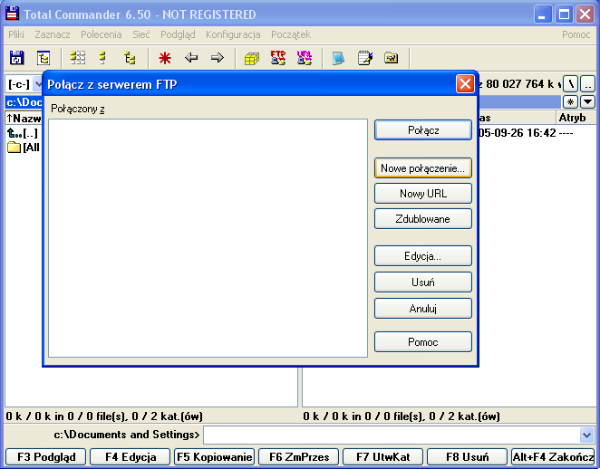Click the Alt+F4 Zakończ button
Image resolution: width=600 pixels, height=469 pixels.
pyautogui.click(x=553, y=456)
